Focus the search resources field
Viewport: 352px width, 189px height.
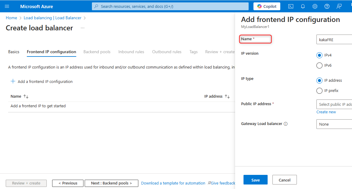(x=170, y=6)
